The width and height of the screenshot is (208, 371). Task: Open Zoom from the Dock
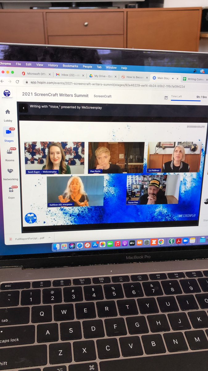click(x=186, y=241)
